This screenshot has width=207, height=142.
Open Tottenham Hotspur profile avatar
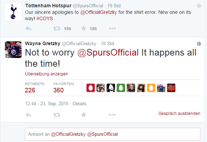coord(13,12)
